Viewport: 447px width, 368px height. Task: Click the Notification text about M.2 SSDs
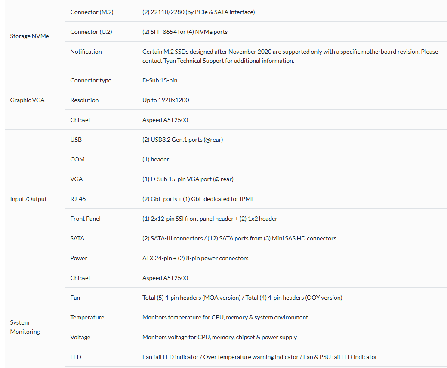click(290, 56)
